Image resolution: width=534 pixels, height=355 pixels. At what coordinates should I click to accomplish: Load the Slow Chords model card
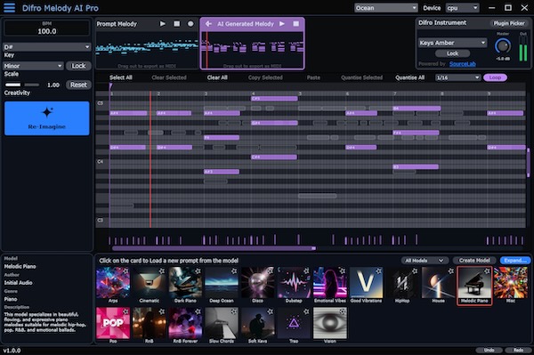point(222,325)
